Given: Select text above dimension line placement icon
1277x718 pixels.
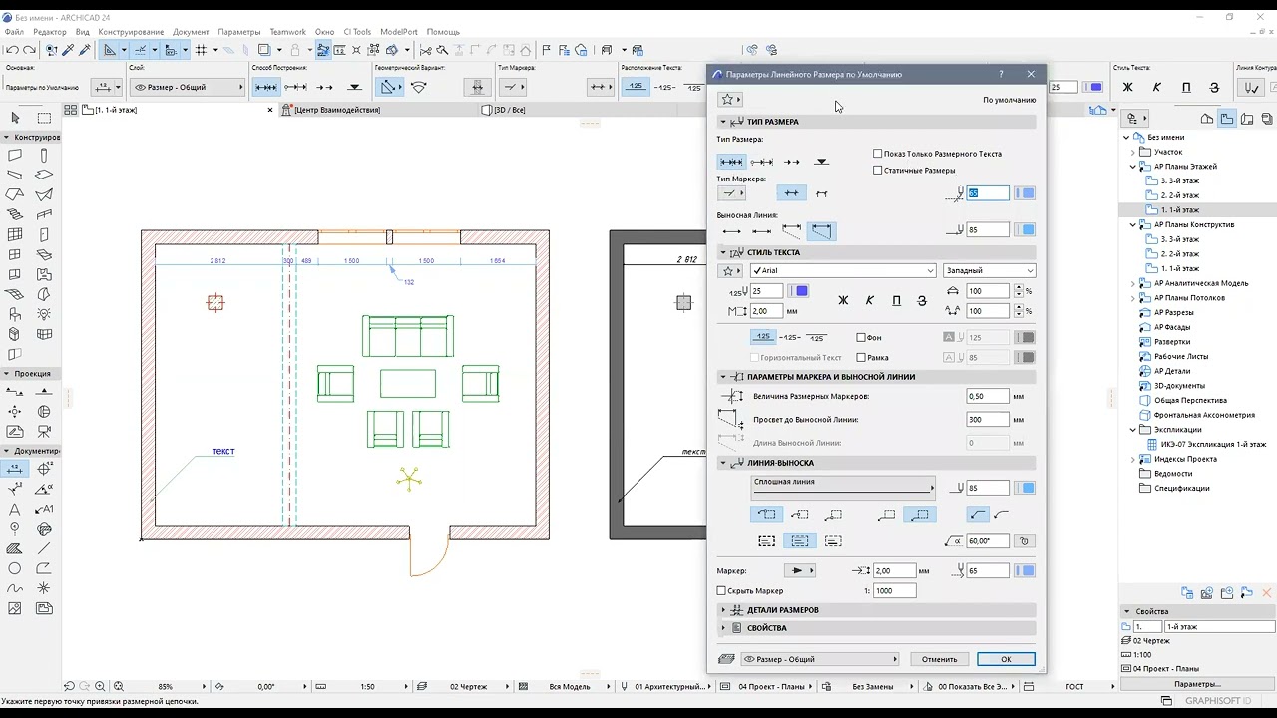Looking at the screenshot, I should 763,337.
